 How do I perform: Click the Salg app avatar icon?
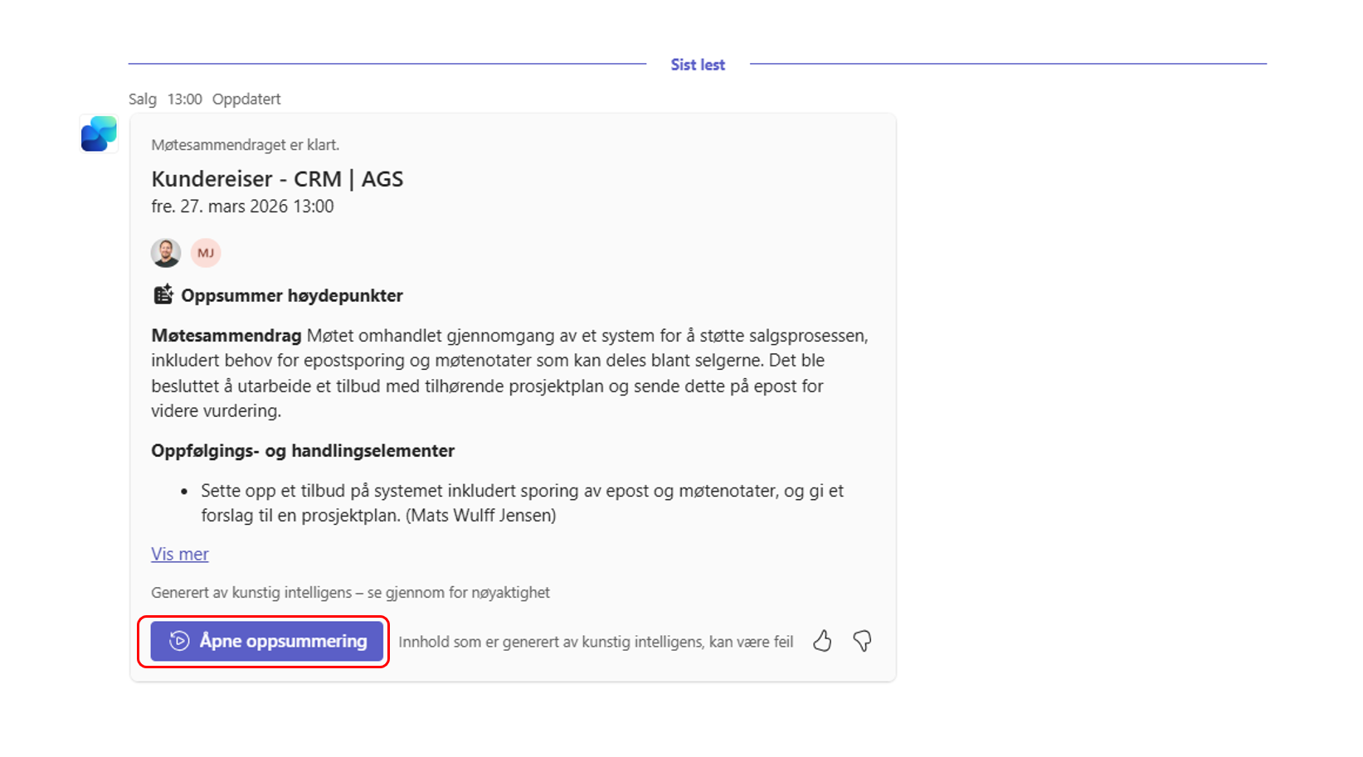coord(99,134)
